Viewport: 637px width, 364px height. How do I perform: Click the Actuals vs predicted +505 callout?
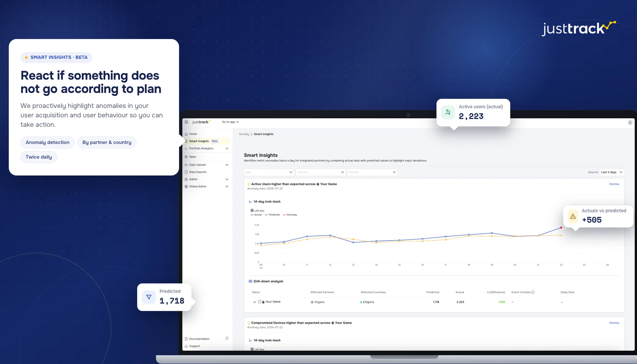pyautogui.click(x=598, y=216)
